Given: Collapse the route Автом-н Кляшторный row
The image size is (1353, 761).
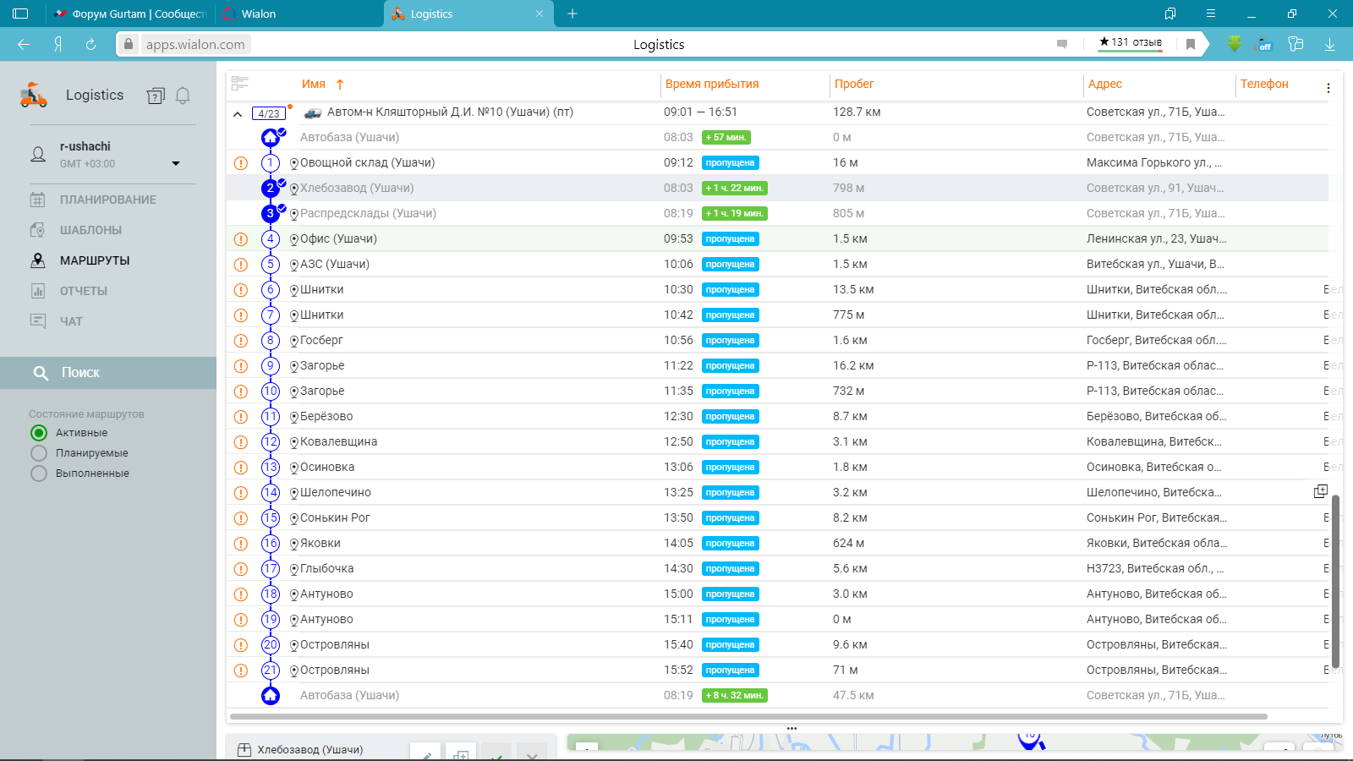Looking at the screenshot, I should point(238,113).
